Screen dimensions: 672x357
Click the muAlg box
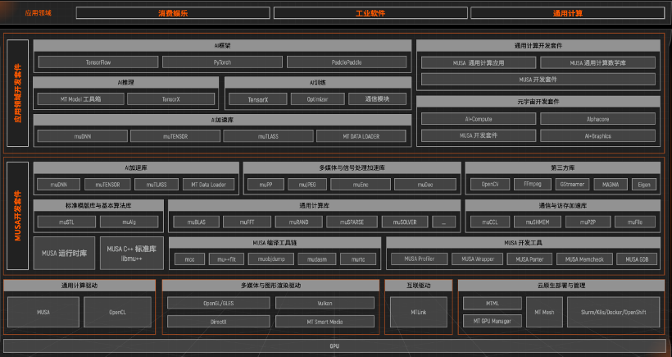[129, 222]
